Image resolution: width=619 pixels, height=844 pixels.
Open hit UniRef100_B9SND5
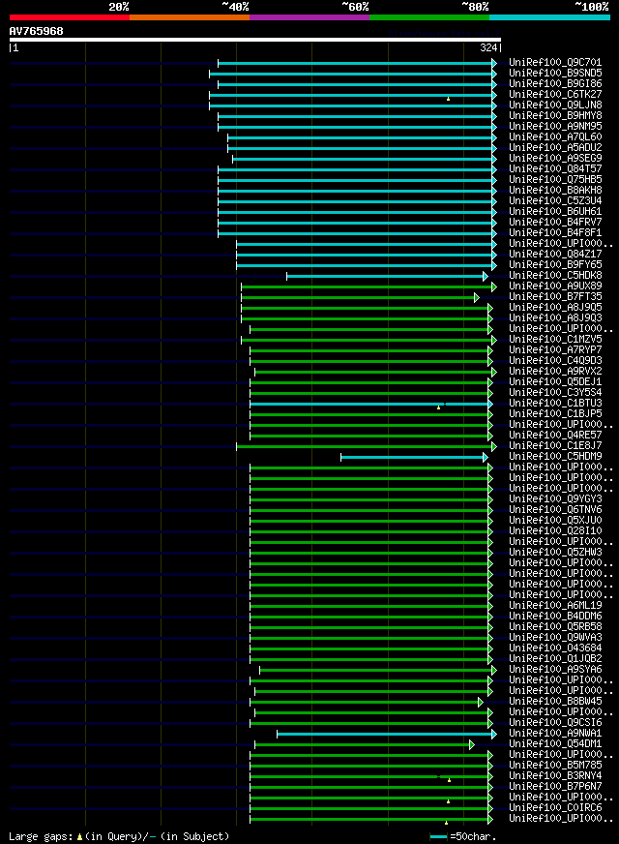coord(555,74)
